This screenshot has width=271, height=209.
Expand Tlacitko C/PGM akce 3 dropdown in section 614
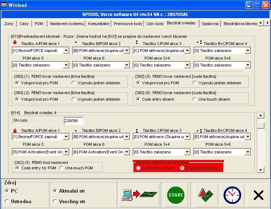click(187, 137)
